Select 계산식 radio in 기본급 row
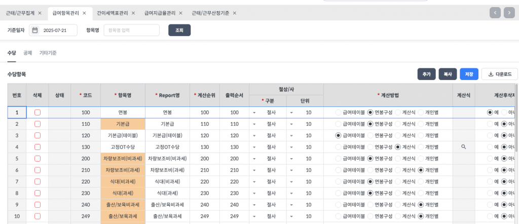 tap(397, 124)
